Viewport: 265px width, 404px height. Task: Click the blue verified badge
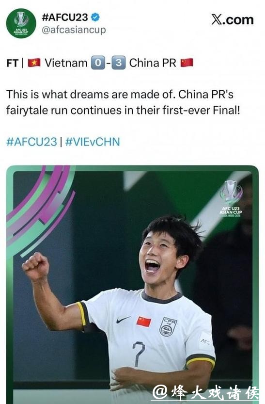pos(95,17)
